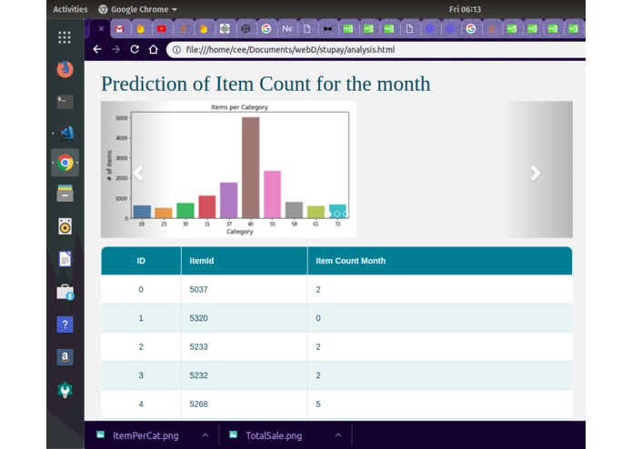Click ID cell 4 in the table
Viewport: 632px width, 449px height.
141,404
